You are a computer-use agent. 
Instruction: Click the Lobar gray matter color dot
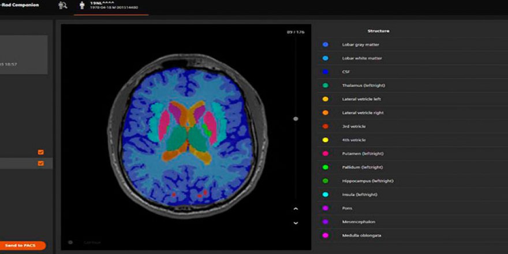326,44
